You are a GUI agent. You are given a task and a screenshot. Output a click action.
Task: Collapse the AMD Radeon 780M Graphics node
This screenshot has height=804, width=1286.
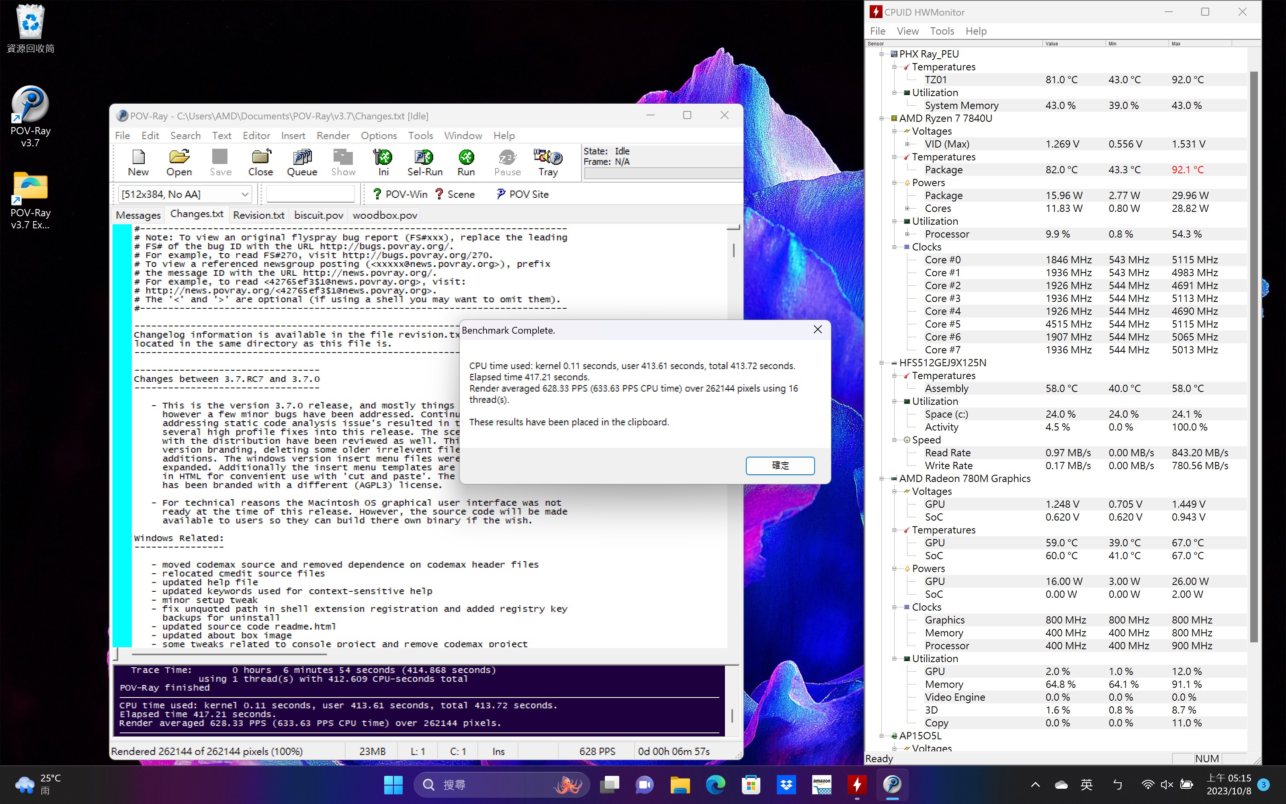(x=882, y=478)
